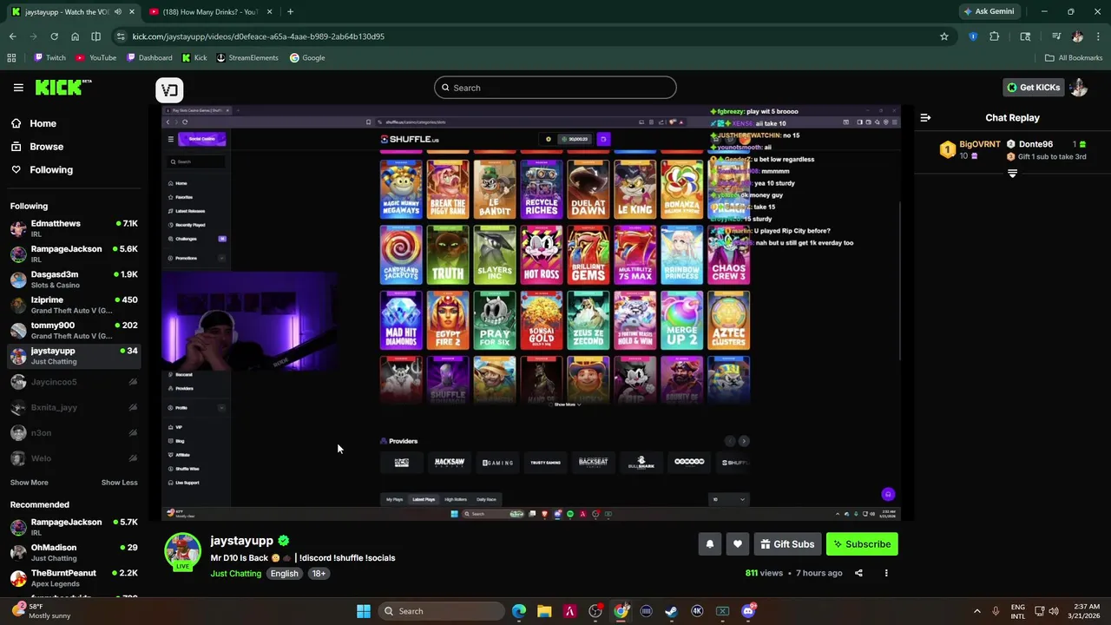
Task: Toggle notifications bell for jaystayupp
Action: pyautogui.click(x=709, y=544)
